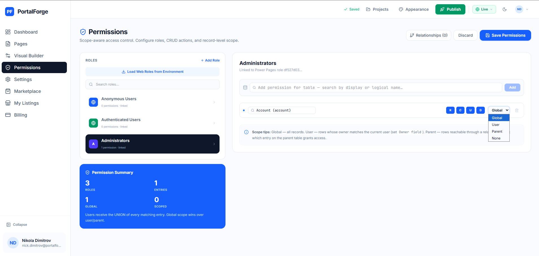Click the ND avatar badge
This screenshot has width=539, height=256.
[x=519, y=9]
